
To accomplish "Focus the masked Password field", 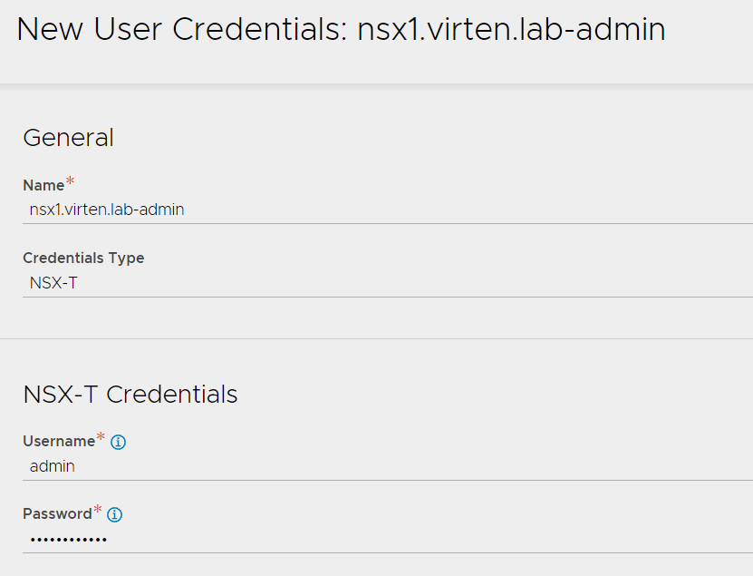I will 388,540.
